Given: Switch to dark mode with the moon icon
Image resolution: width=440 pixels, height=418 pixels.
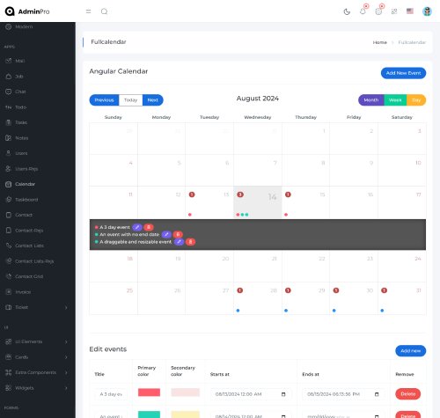Looking at the screenshot, I should [x=347, y=11].
